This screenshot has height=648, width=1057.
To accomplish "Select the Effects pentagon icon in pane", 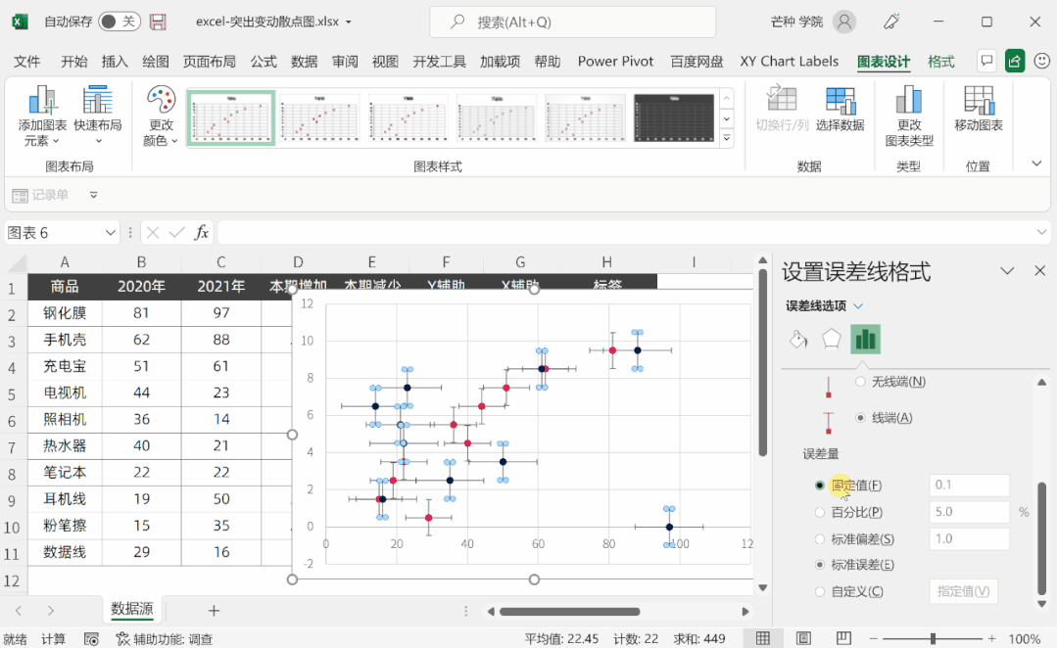I will tap(832, 340).
